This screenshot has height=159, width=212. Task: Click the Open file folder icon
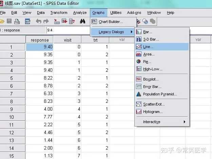(2, 21)
